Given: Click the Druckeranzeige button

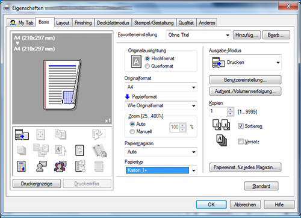Looking at the screenshot, I should pos(37,184).
